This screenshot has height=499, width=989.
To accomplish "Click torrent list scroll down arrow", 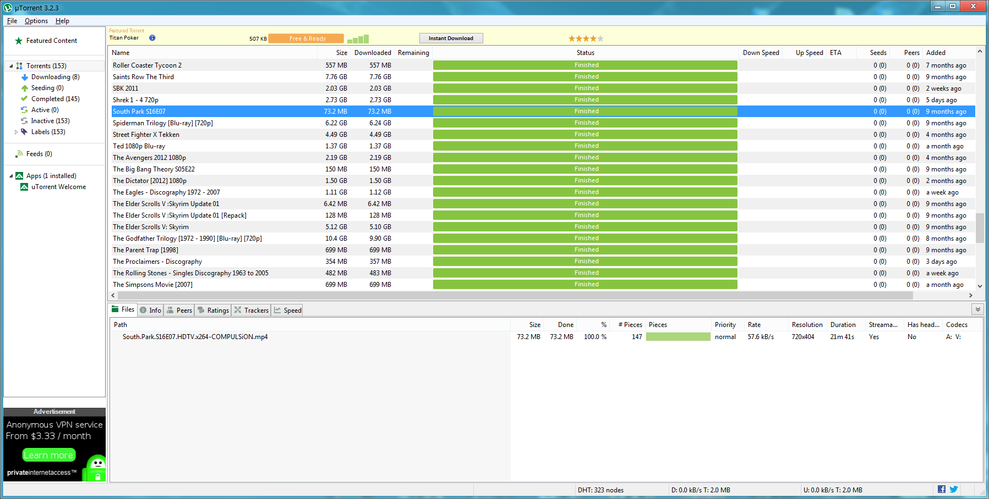I will pos(980,286).
